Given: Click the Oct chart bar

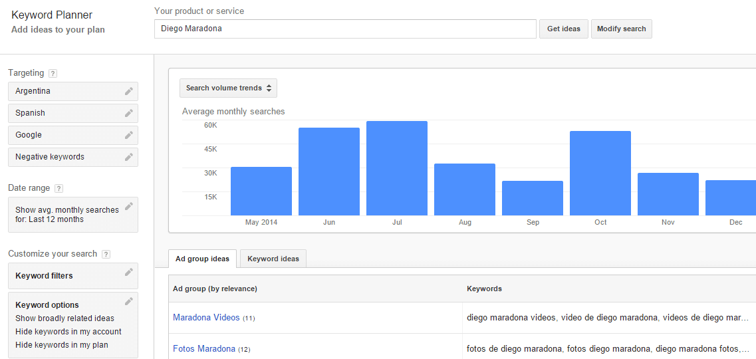Looking at the screenshot, I should pos(600,174).
